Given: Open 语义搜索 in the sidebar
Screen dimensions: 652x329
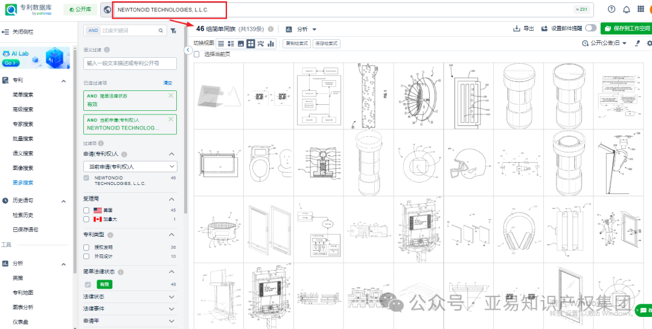Looking at the screenshot, I should click(23, 154).
